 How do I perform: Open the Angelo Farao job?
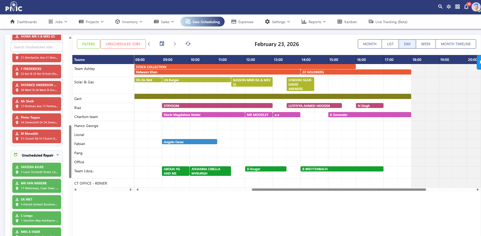point(189,142)
